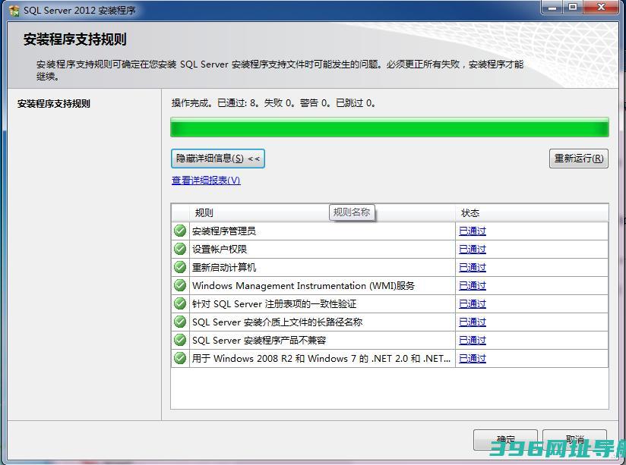Select Windows Management Instrumentation (WMI)服务 text
This screenshot has height=465, width=626.
303,285
